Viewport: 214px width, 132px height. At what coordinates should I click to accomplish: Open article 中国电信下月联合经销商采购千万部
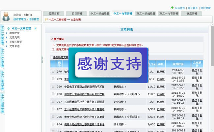click(84, 86)
